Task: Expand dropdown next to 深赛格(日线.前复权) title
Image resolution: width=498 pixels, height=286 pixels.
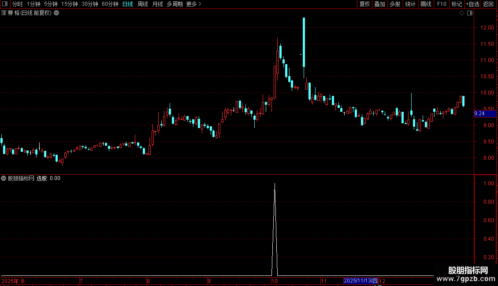Action: coord(56,13)
